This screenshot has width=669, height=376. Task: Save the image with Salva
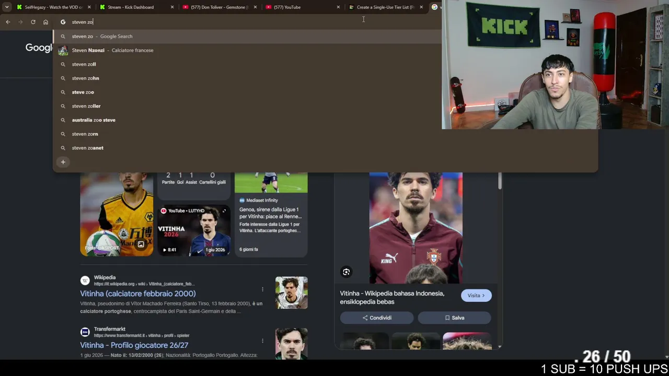tap(454, 318)
